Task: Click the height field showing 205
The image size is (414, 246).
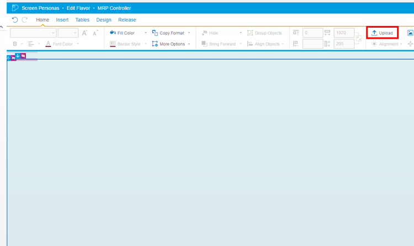Action: pyautogui.click(x=344, y=44)
